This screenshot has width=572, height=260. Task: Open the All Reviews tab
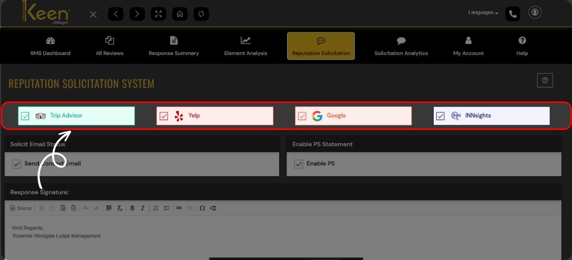[x=109, y=46]
